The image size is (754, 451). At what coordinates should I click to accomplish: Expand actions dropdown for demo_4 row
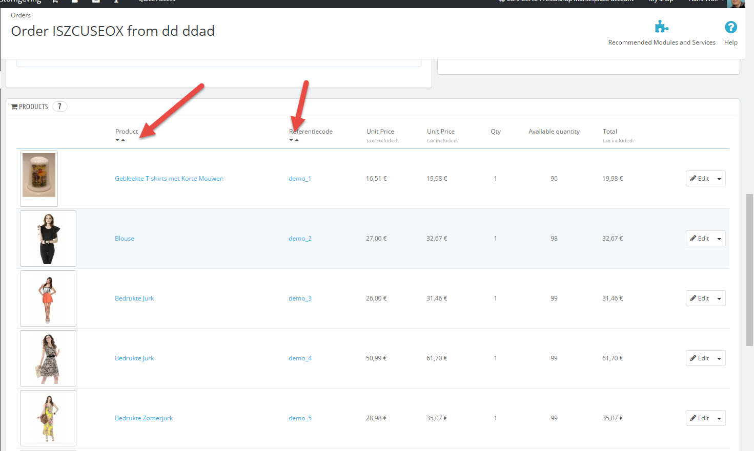719,358
